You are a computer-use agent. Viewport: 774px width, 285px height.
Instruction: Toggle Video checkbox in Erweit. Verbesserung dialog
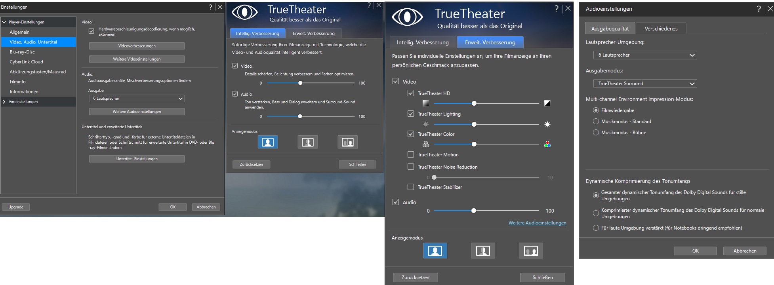tap(395, 81)
